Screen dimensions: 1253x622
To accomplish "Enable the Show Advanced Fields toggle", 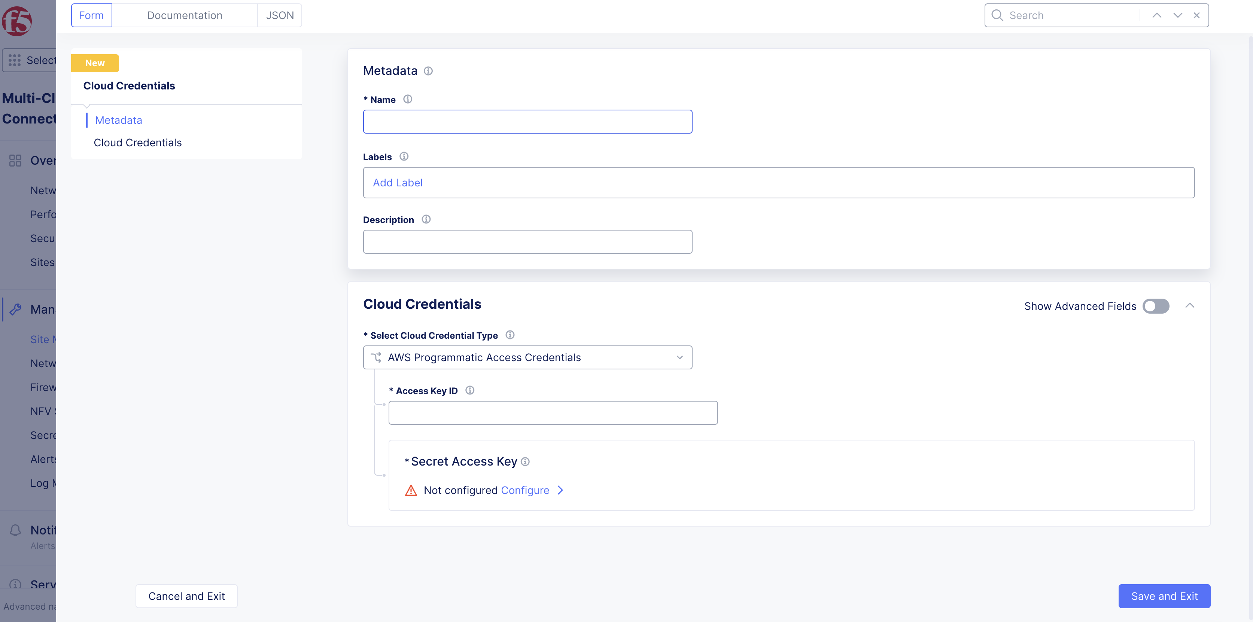I will [x=1156, y=306].
